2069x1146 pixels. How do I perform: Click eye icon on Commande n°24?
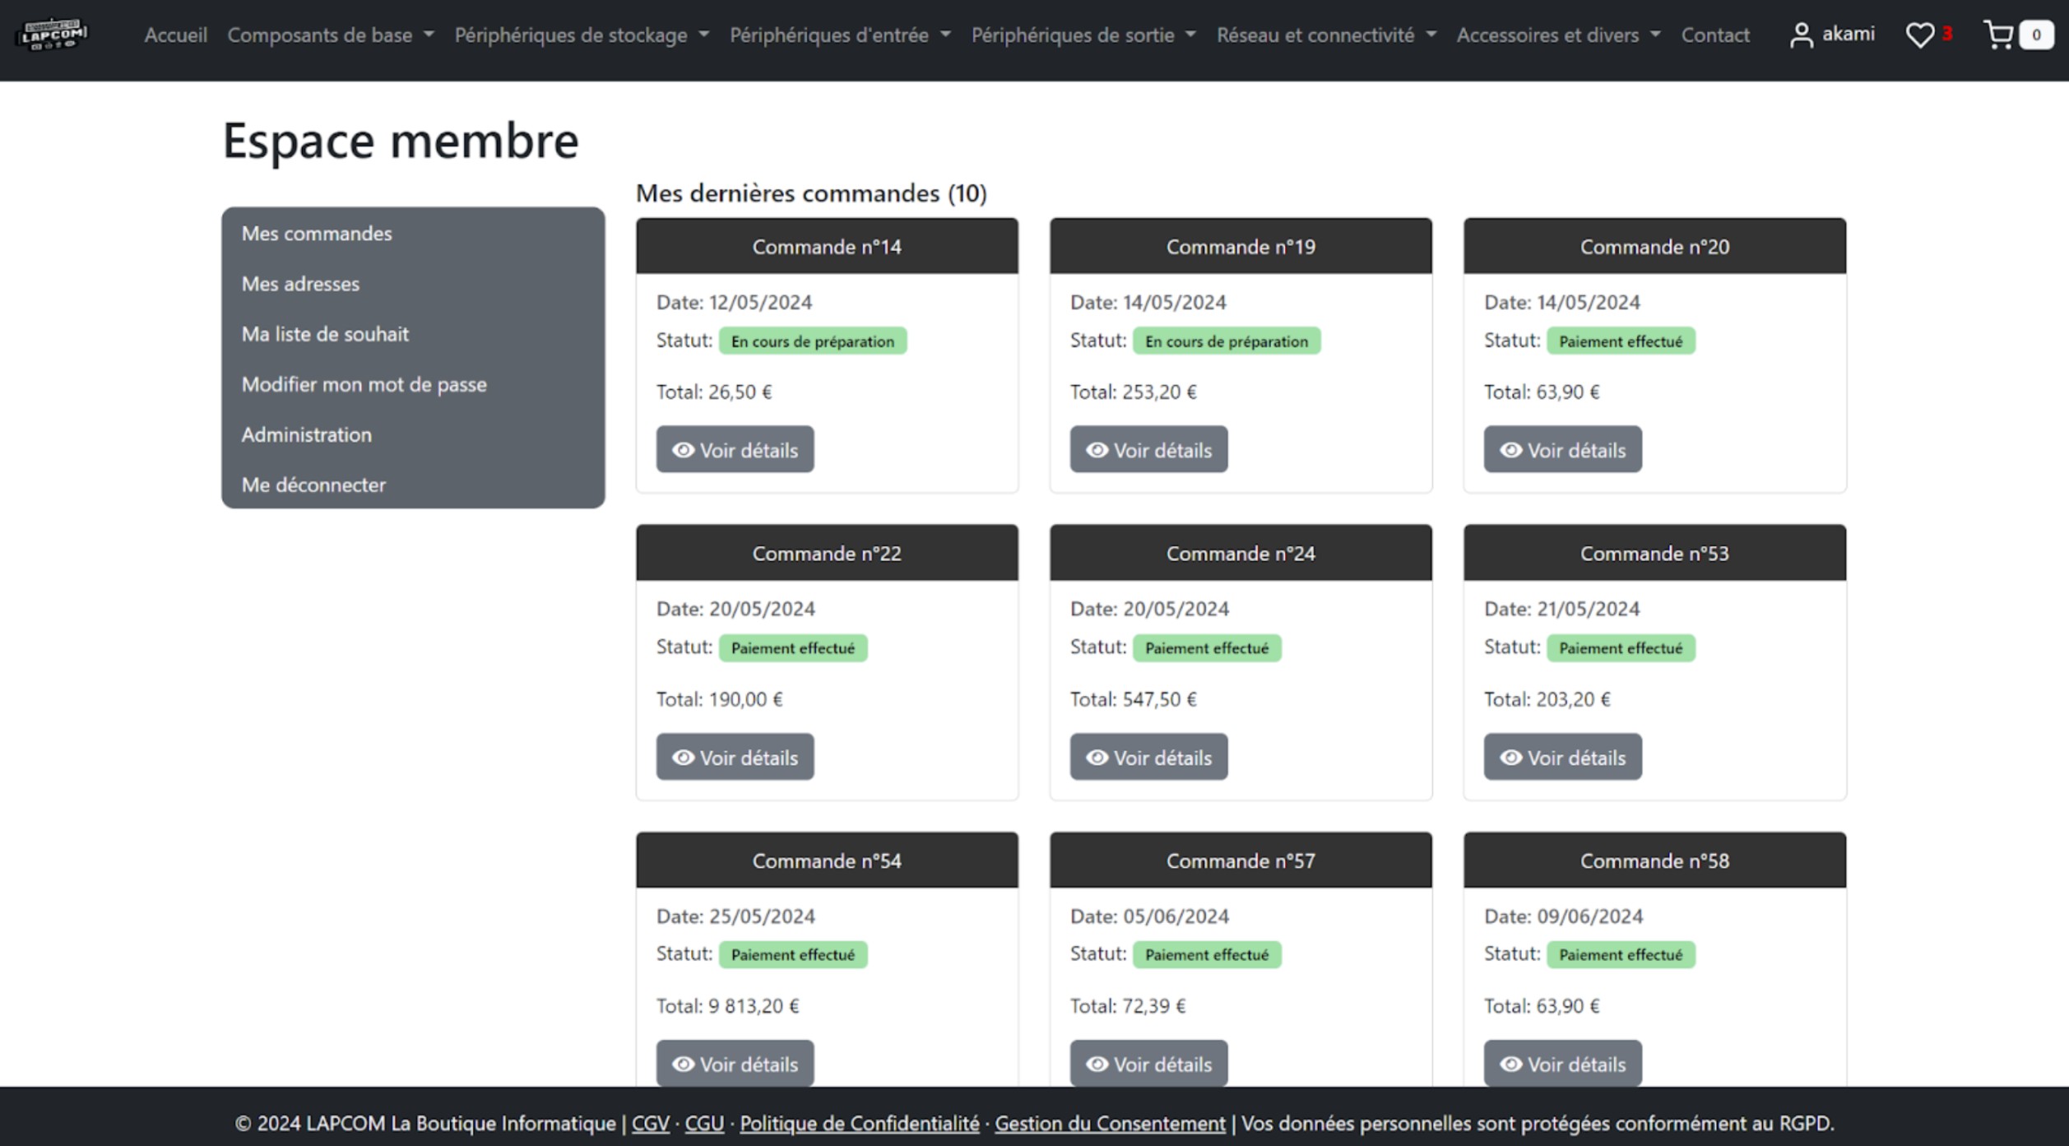pyautogui.click(x=1097, y=757)
